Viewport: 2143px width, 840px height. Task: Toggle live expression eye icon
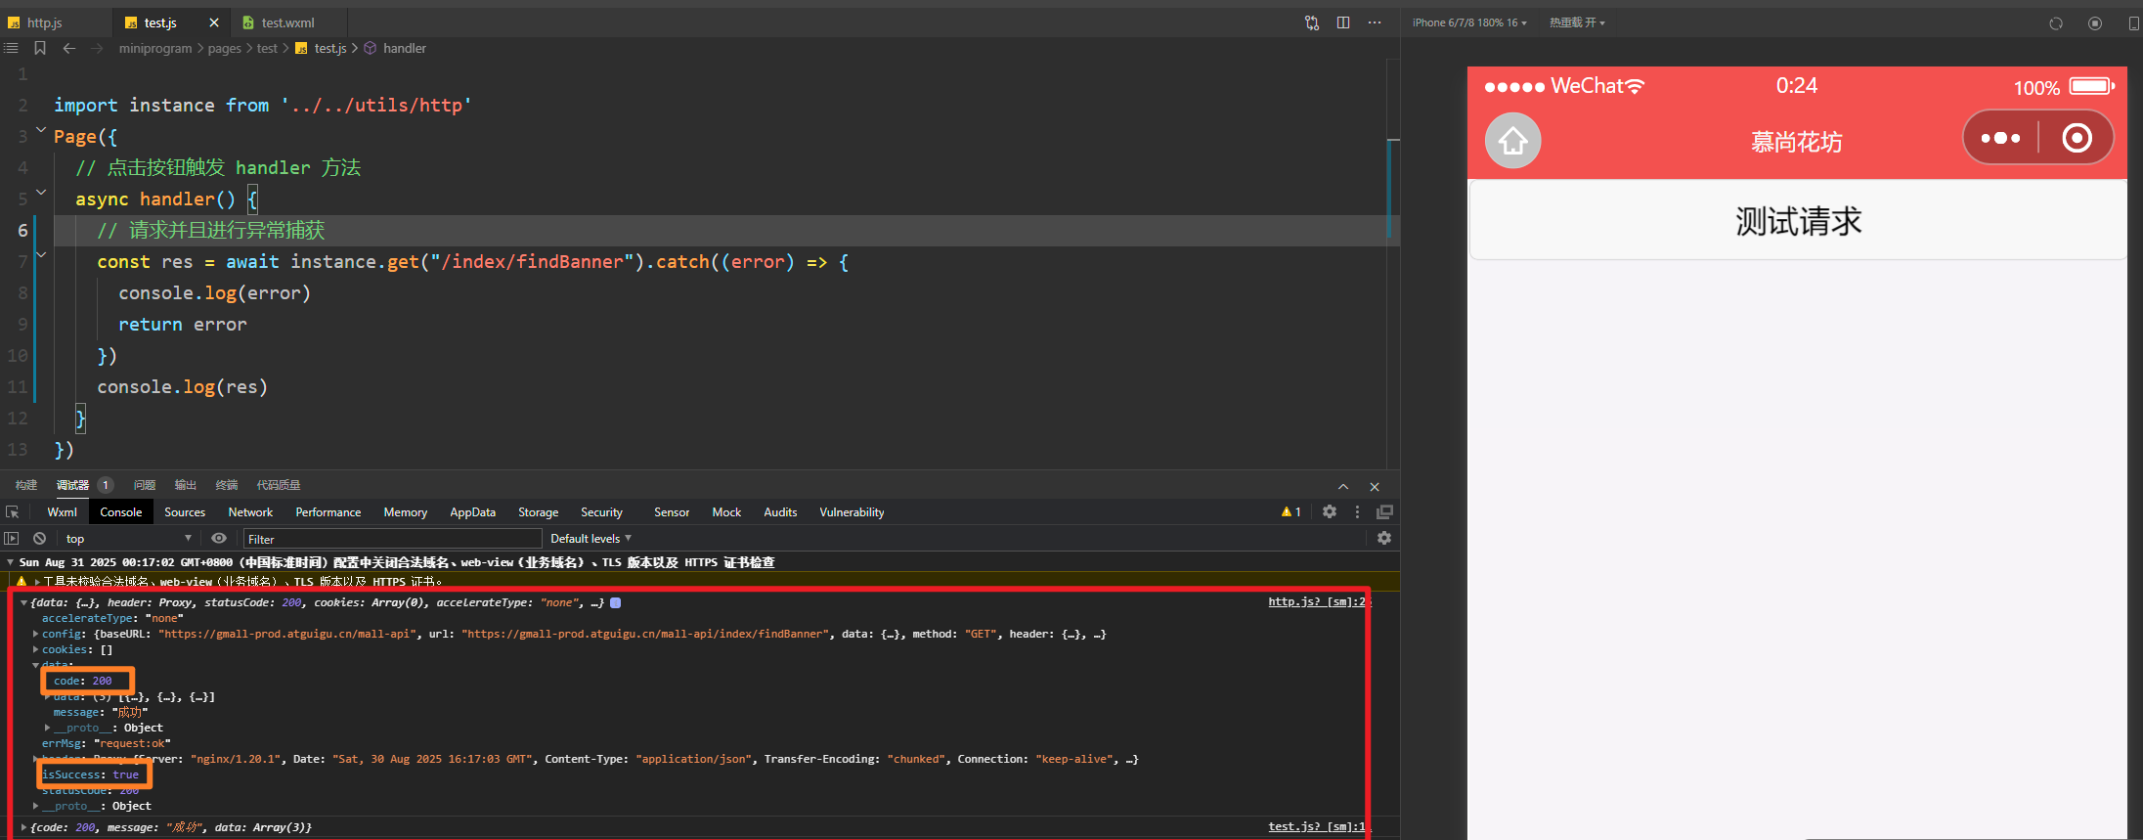point(219,538)
